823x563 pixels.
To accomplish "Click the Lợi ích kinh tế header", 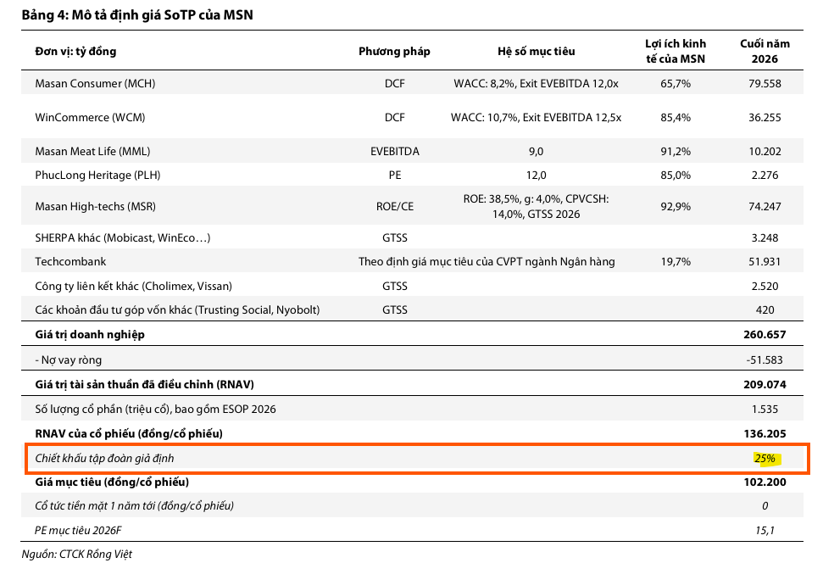I will (x=676, y=51).
